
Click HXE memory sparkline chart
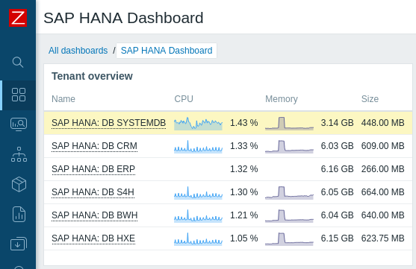coord(289,238)
